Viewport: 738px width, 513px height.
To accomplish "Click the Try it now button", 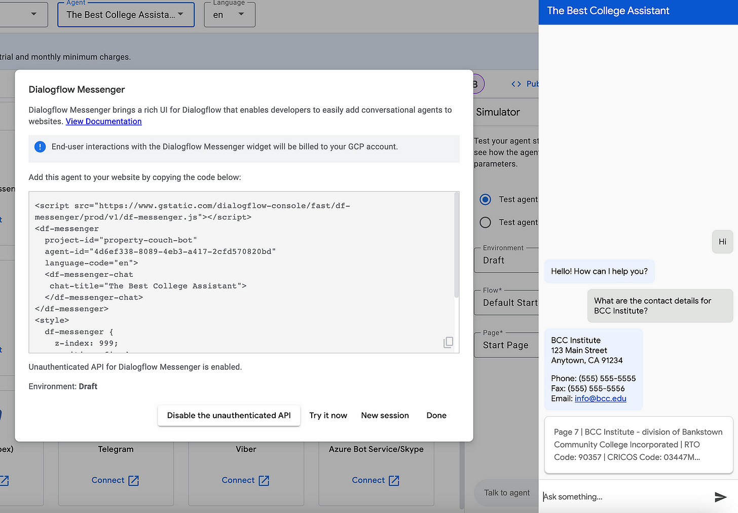I will [x=328, y=416].
